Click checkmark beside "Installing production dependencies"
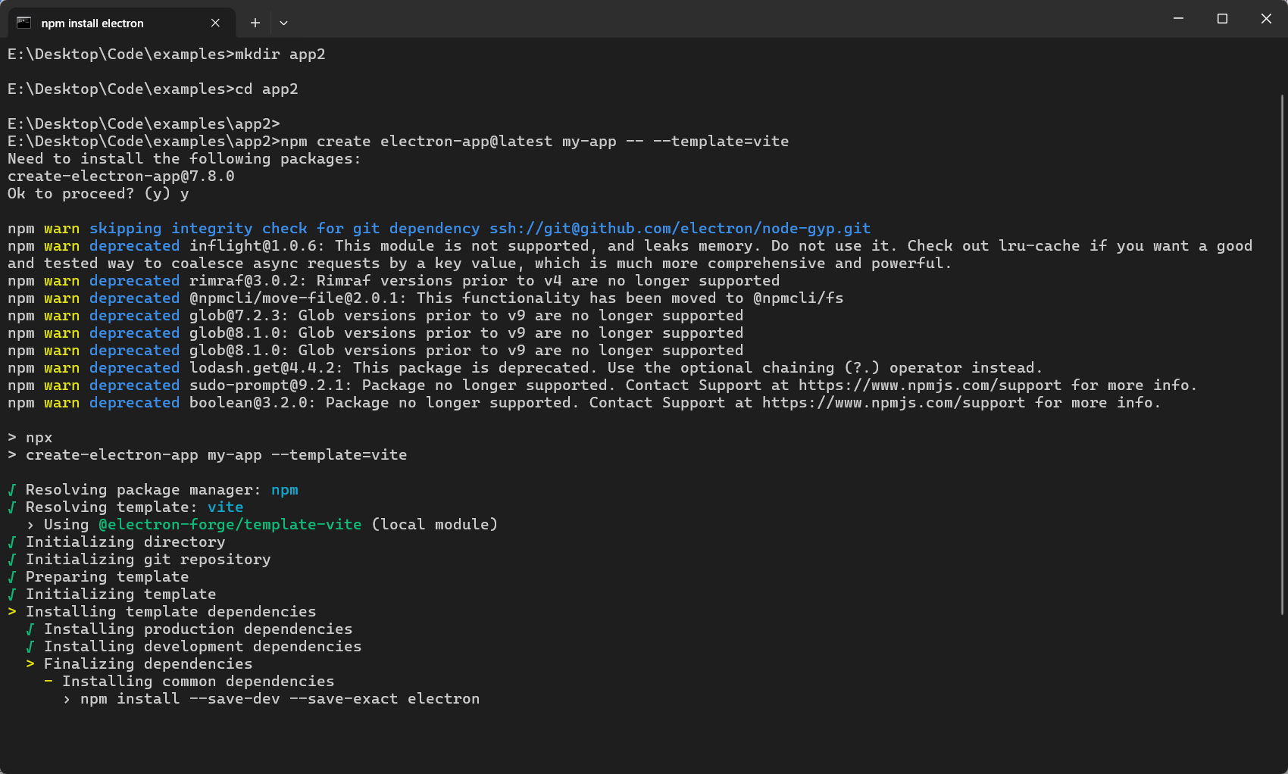The width and height of the screenshot is (1288, 774). [30, 629]
